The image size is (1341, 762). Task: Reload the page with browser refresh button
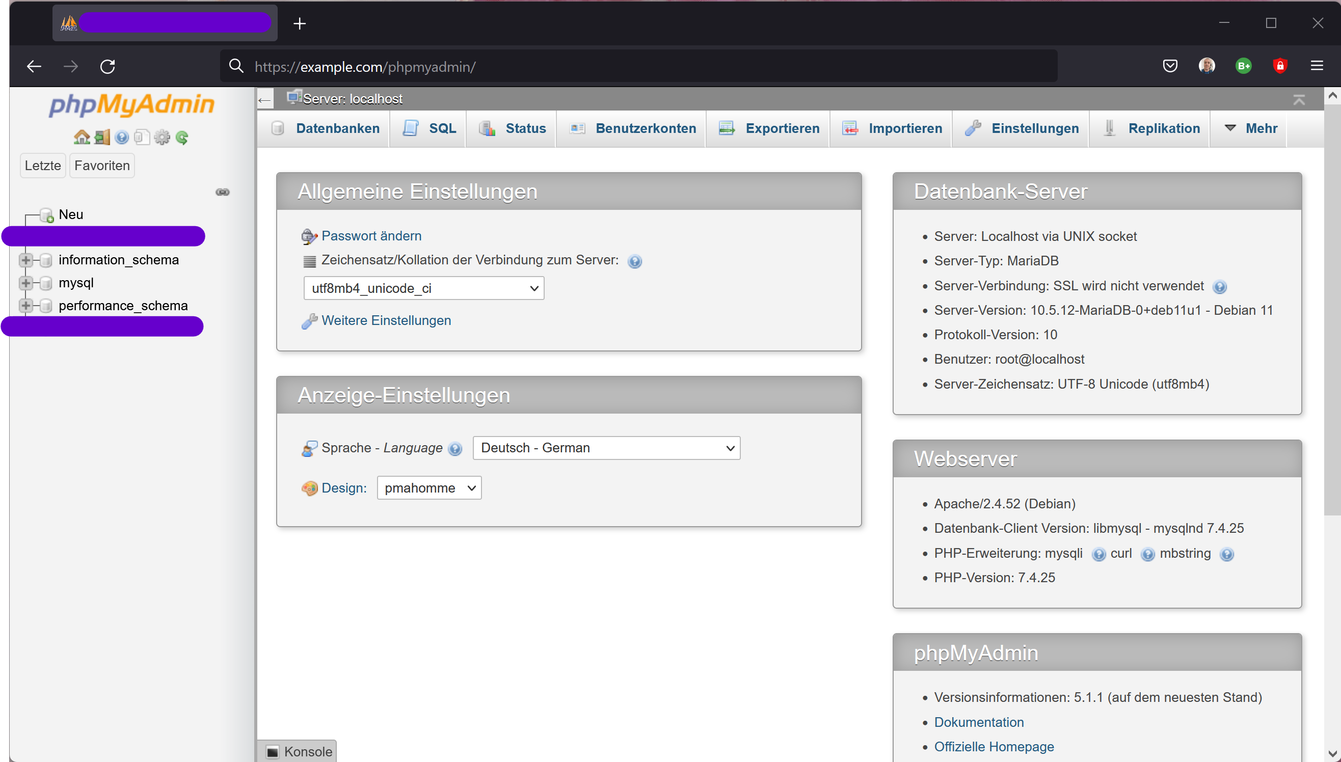pyautogui.click(x=108, y=66)
